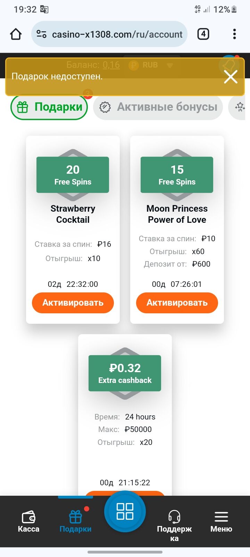This screenshot has width=250, height=557.
Task: Activate the Strawberry Cocktail free spins
Action: coord(73,303)
